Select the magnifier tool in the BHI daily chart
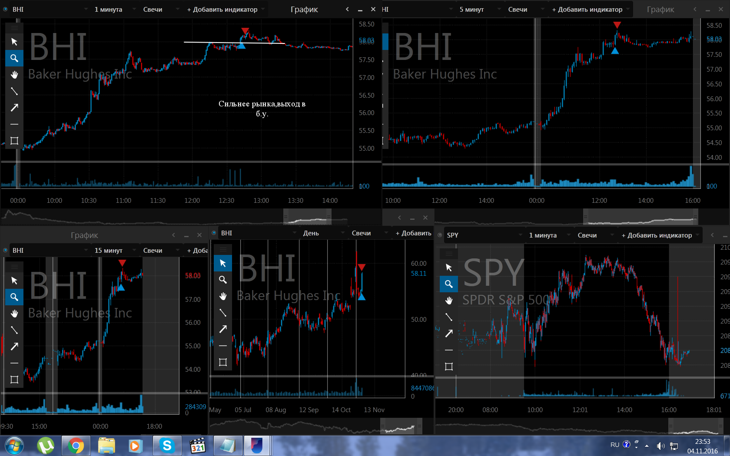 tap(223, 280)
